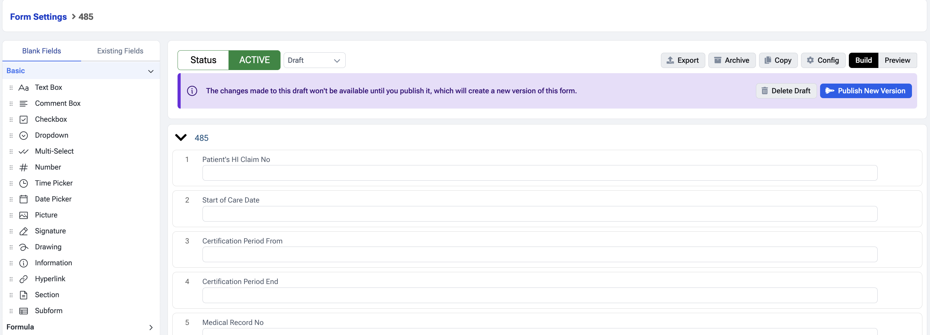Select the Build mode toggle
The image size is (930, 335).
coord(863,60)
